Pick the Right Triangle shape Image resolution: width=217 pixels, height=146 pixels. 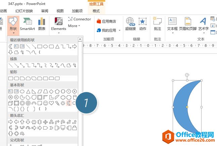click(x=34, y=91)
